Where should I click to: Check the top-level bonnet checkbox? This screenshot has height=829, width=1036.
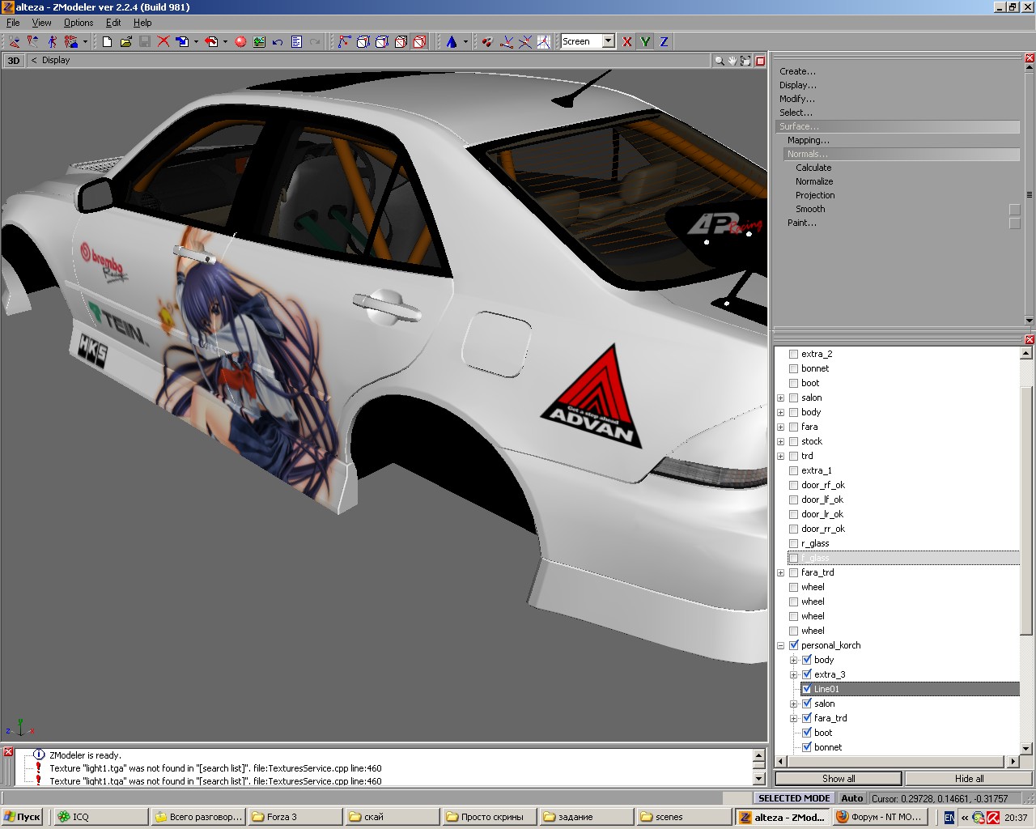(x=793, y=368)
